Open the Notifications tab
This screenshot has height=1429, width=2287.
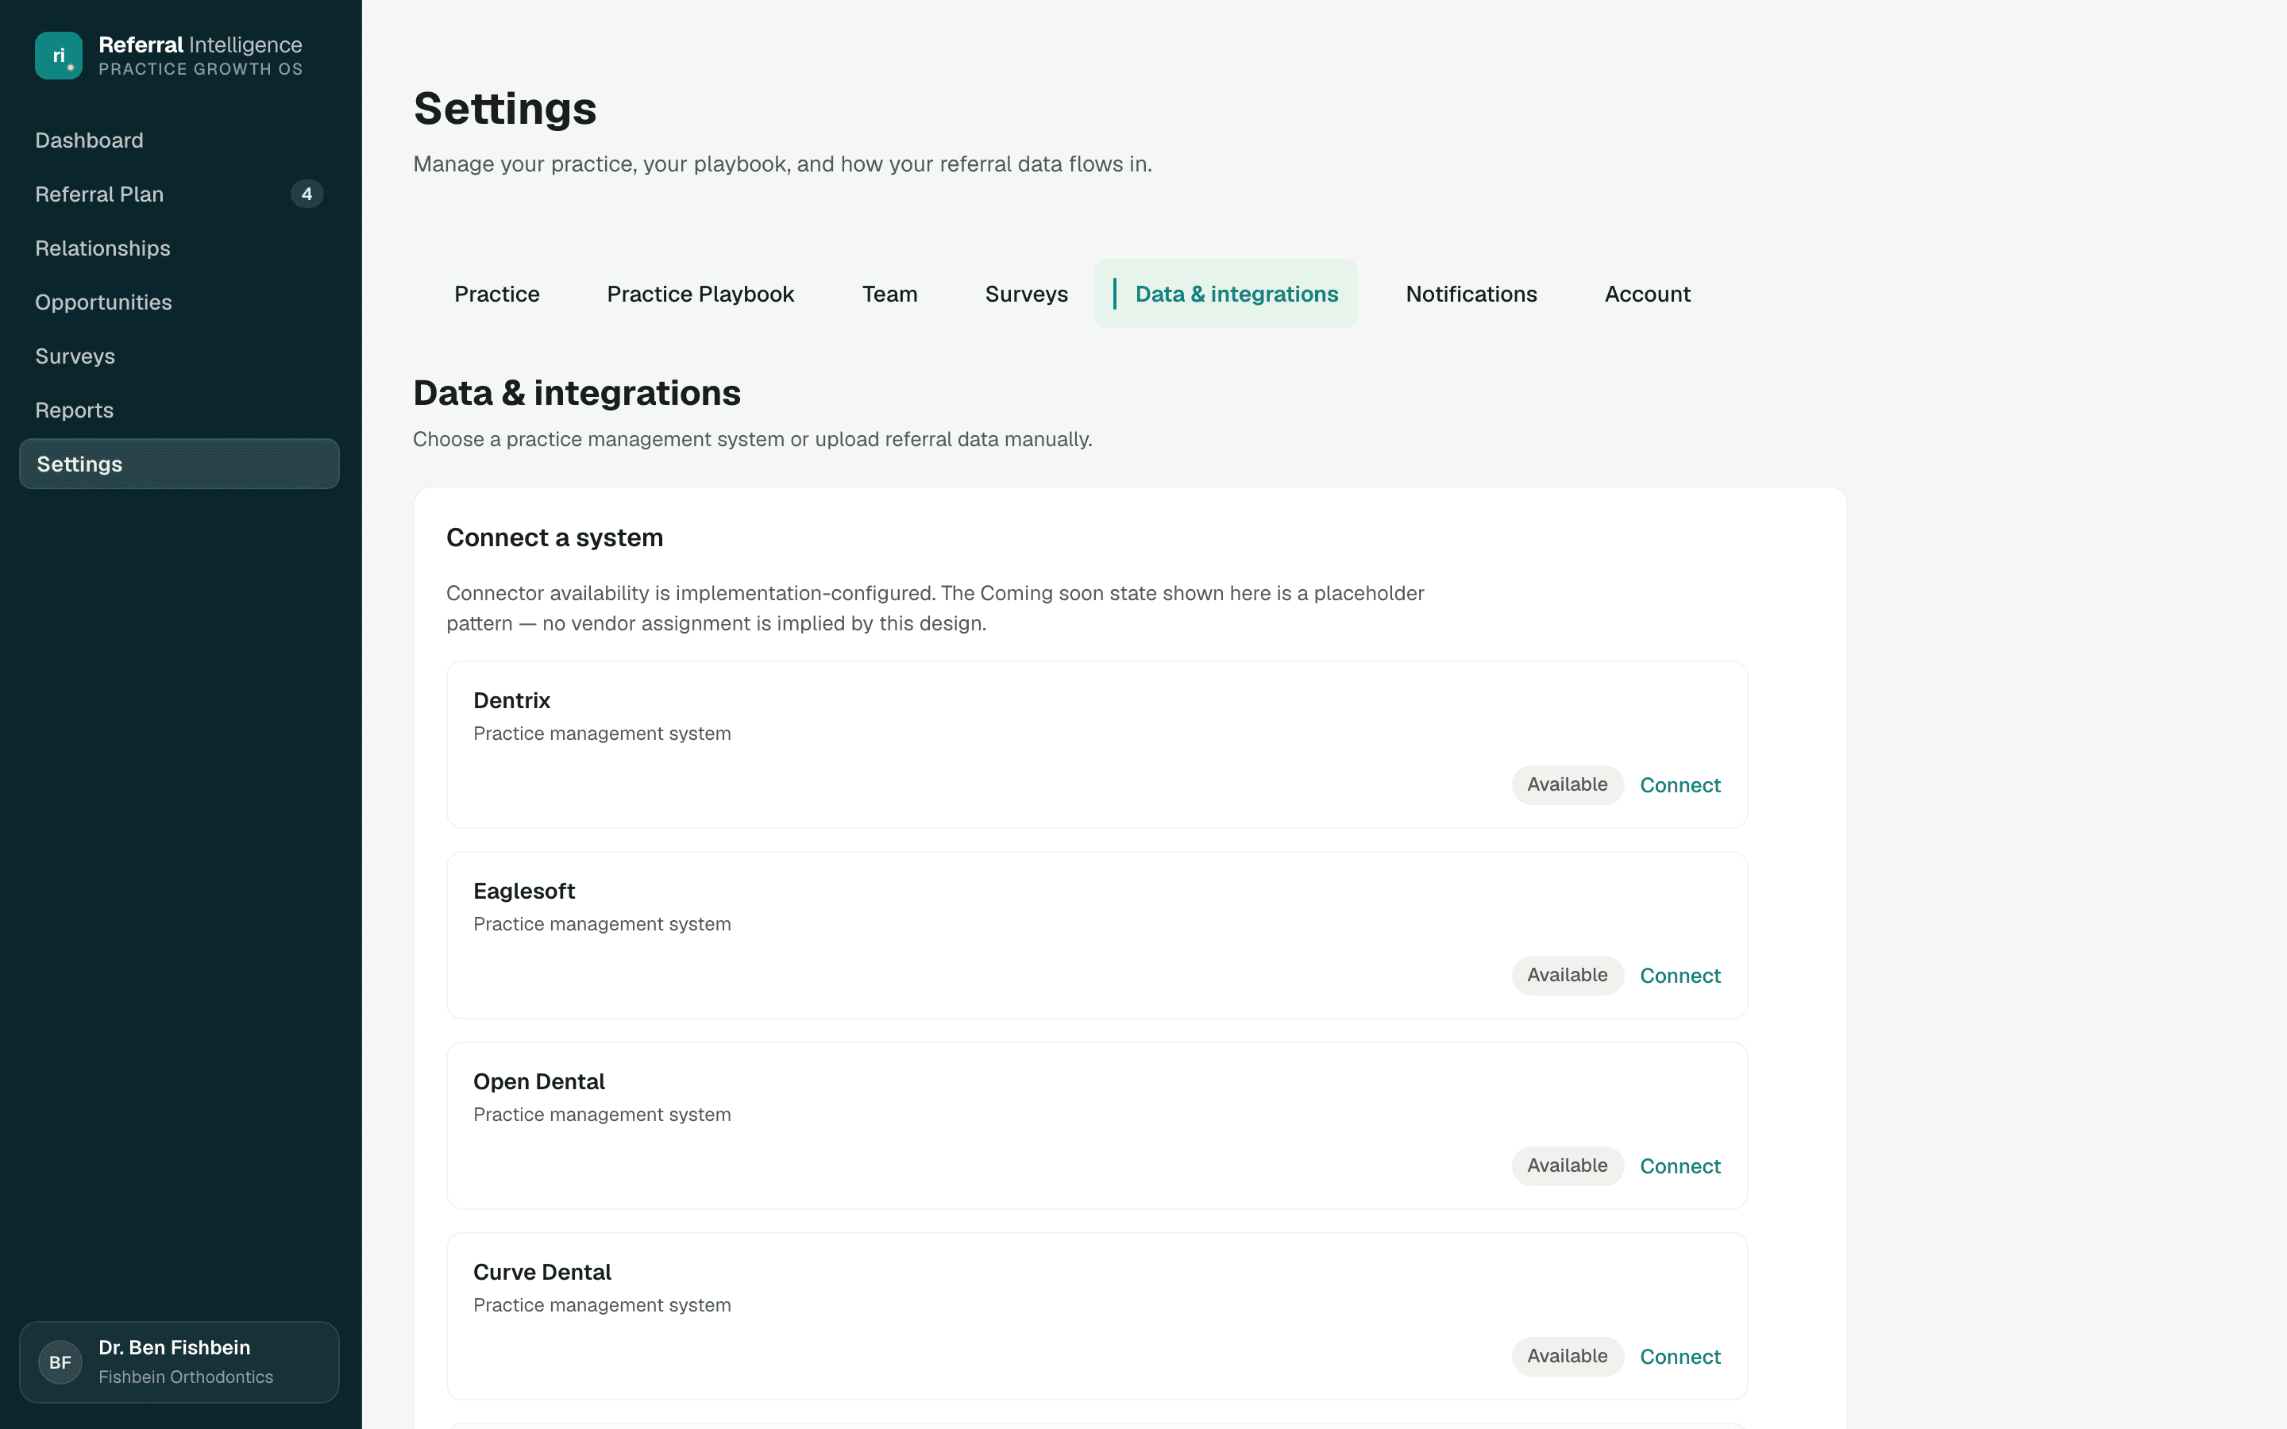(1471, 294)
